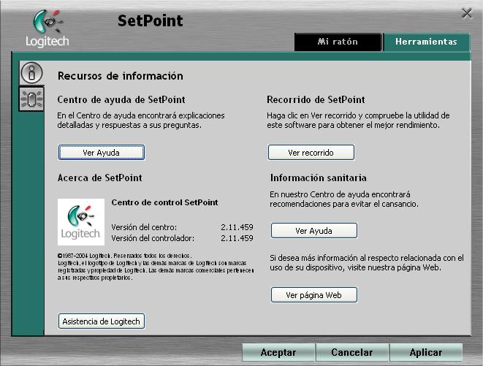
Task: Close the SetPoint window with X
Action: [467, 13]
